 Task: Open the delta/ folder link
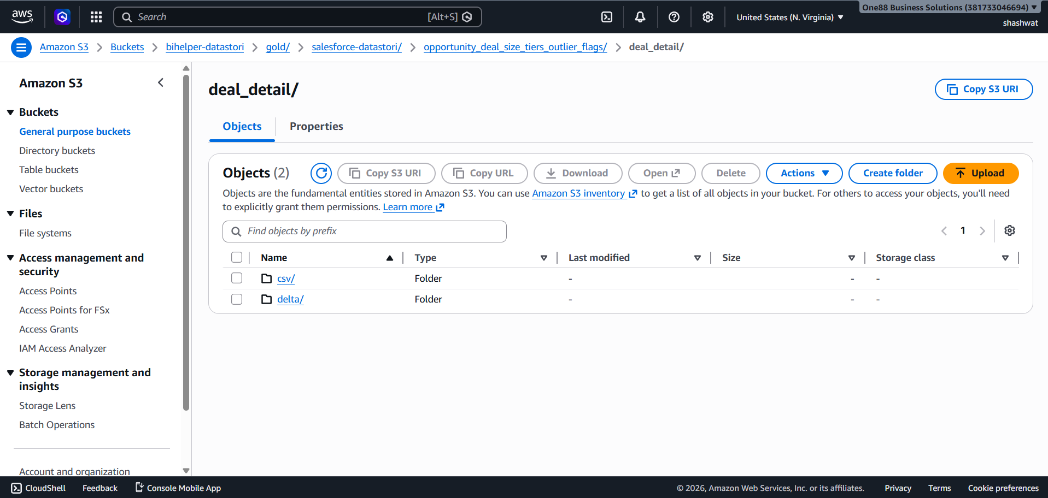tap(290, 299)
